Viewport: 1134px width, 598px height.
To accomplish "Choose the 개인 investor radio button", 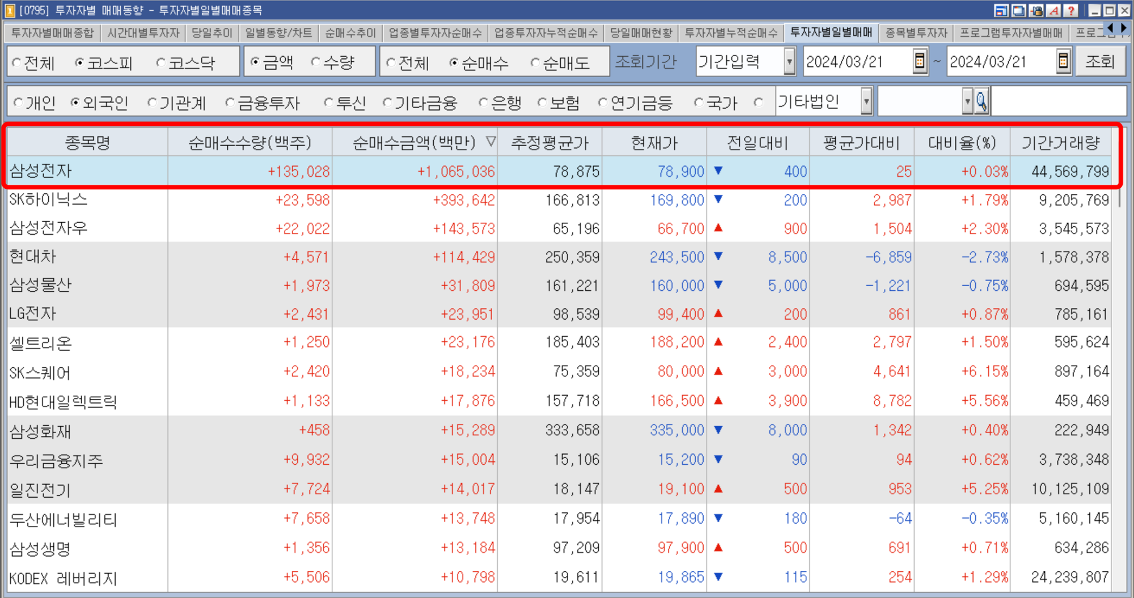I will [18, 103].
